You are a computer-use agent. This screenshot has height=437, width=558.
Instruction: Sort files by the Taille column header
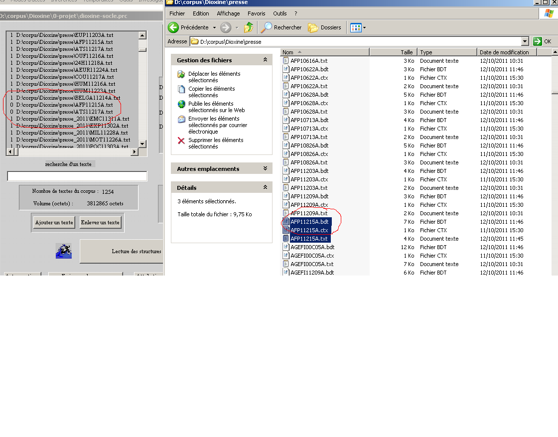pos(393,52)
